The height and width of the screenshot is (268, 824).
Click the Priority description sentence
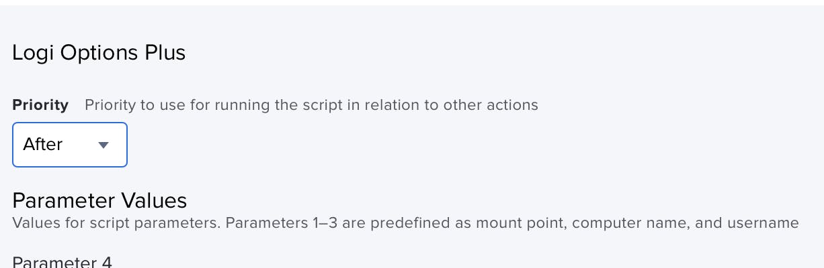pos(311,105)
